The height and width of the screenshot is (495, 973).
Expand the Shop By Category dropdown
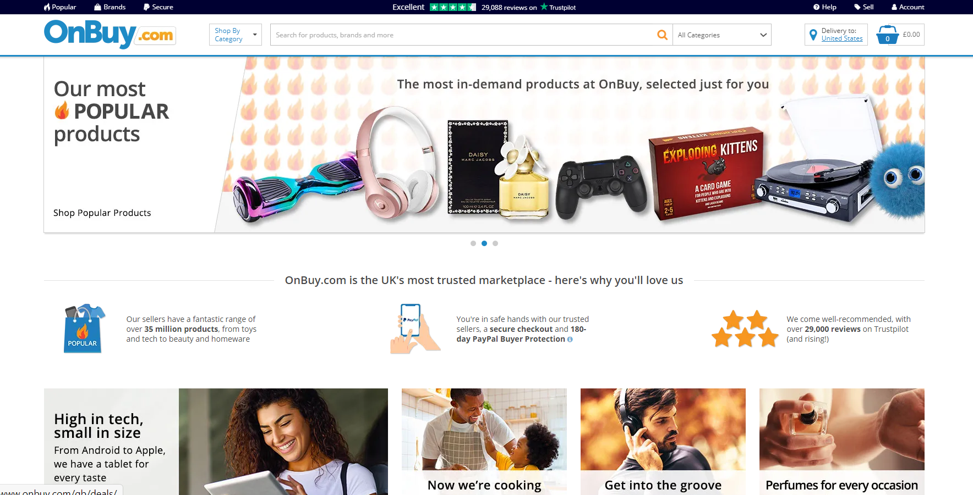[x=236, y=35]
